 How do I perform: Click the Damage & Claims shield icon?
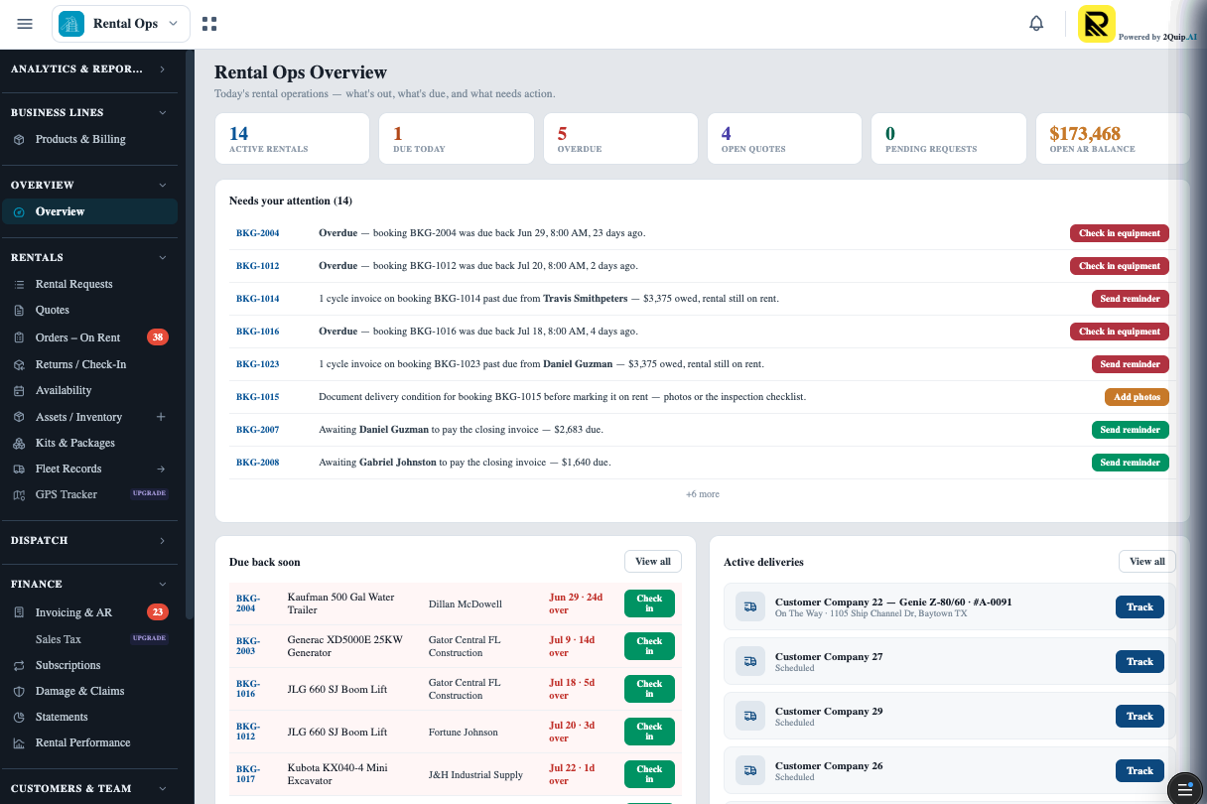[x=19, y=692]
